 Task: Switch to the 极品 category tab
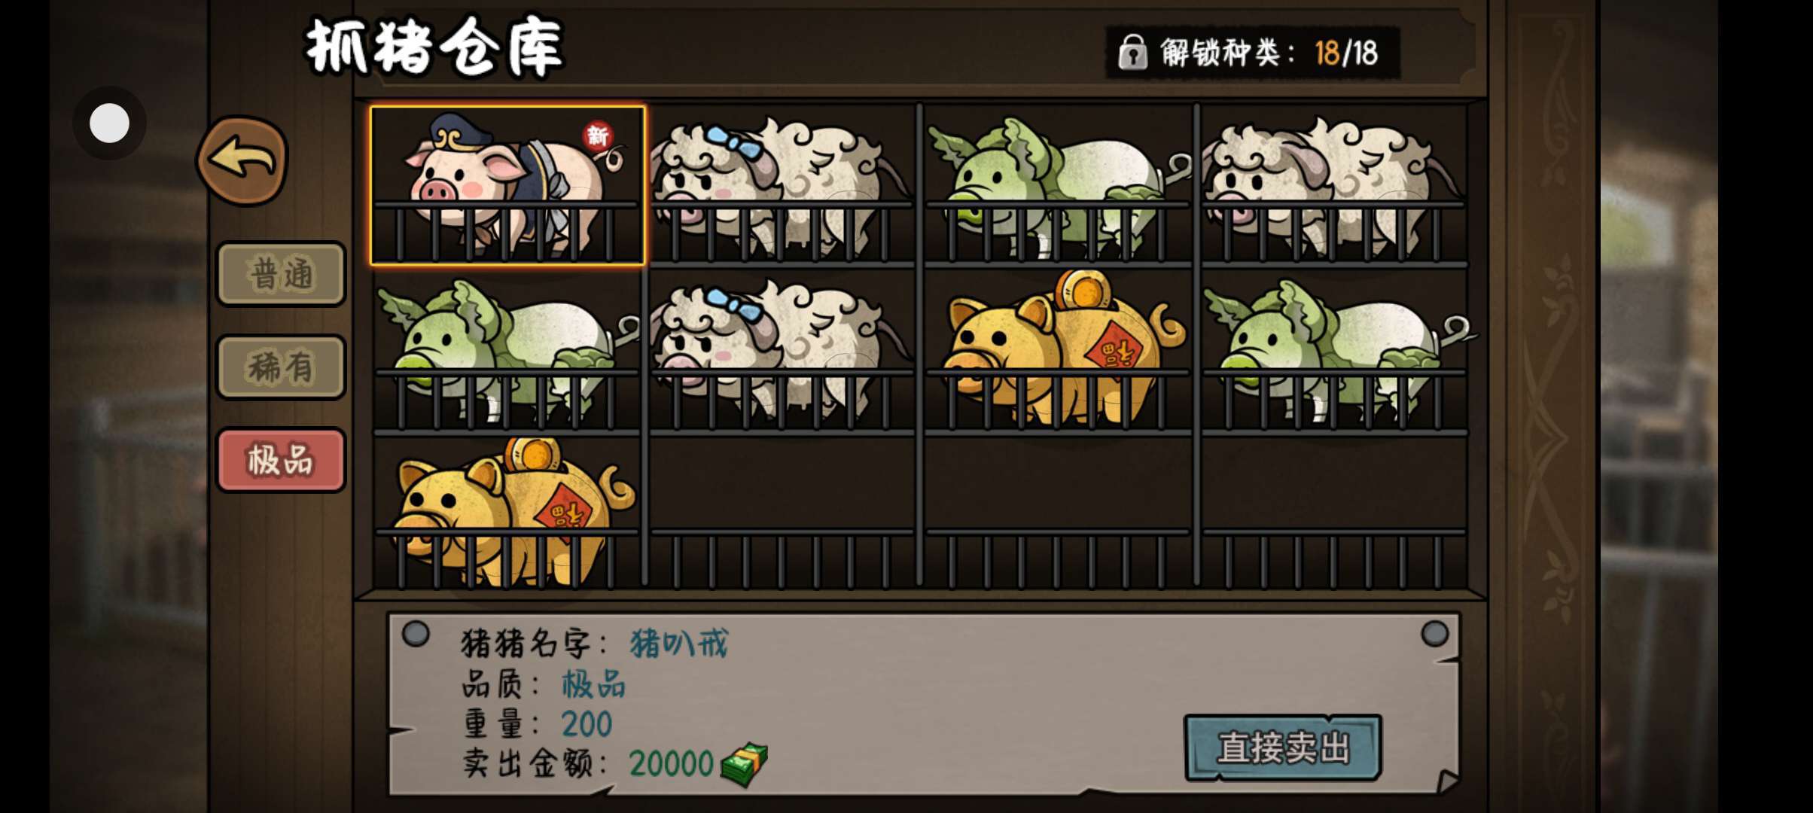[x=282, y=460]
